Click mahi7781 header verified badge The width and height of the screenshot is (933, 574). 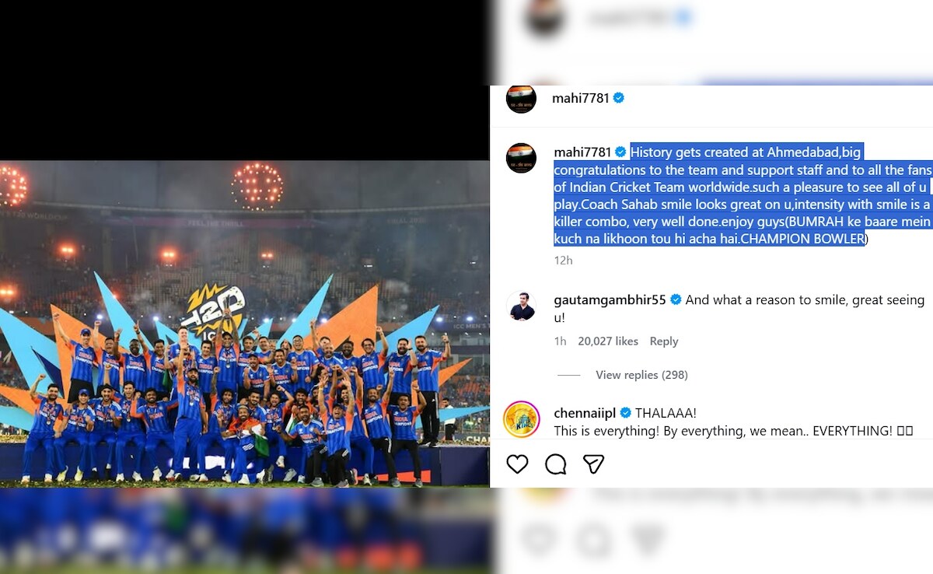tap(619, 98)
